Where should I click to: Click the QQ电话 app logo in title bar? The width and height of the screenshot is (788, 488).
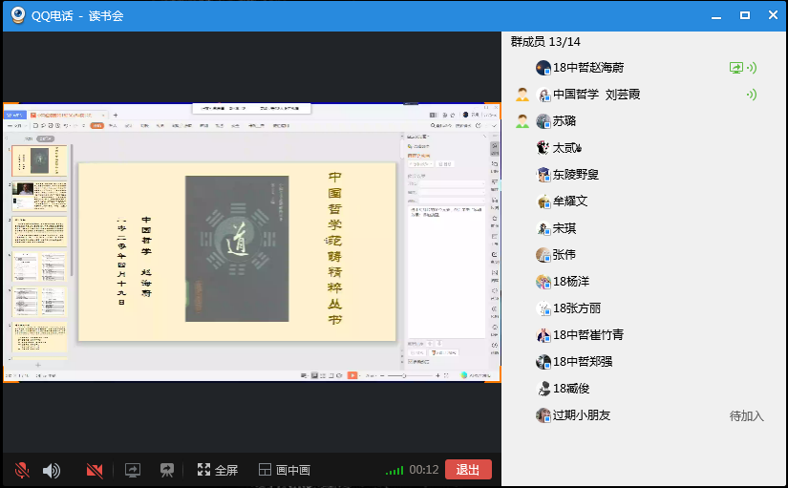tap(18, 15)
